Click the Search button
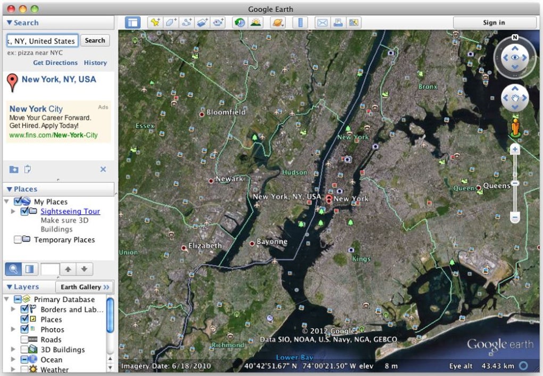Viewport: 543px width, 376px height. [x=95, y=40]
